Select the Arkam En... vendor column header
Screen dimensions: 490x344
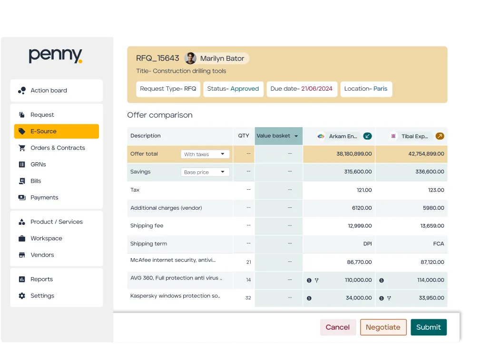339,136
